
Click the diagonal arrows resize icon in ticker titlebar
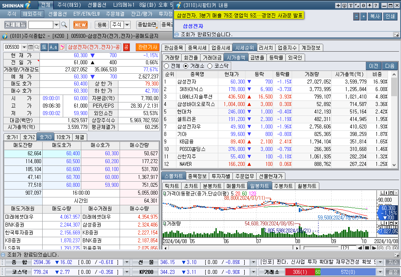357,6
